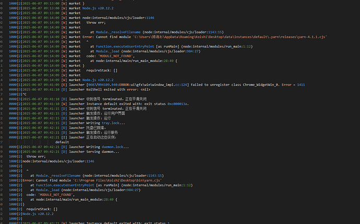Click 'Module._load' on the line without timestamp
360x224 pixels.
coord(47,190)
